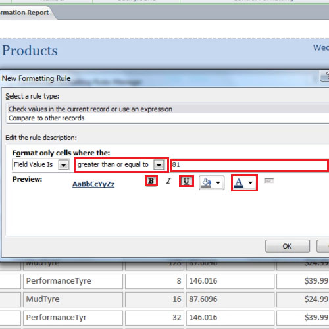Click the Enabled toggle icon beside font color
This screenshot has width=329, height=329.
268,180
